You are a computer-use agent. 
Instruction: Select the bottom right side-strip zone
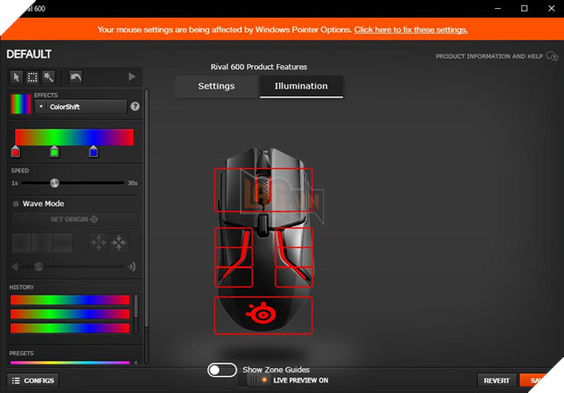click(x=294, y=277)
